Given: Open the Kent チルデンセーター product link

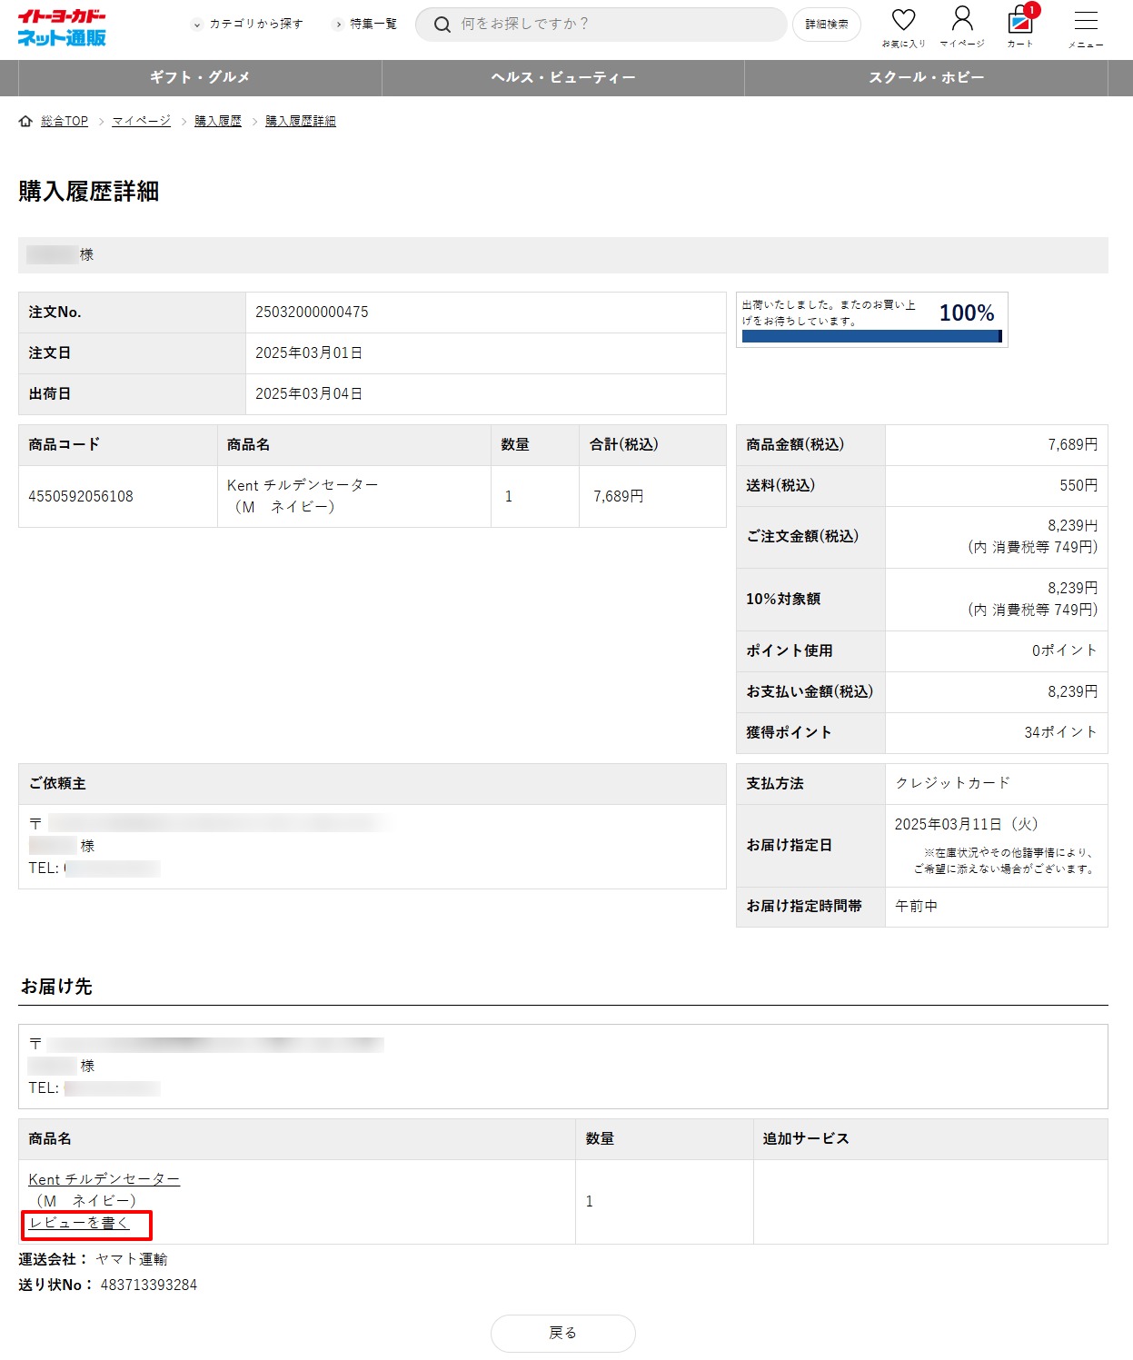Looking at the screenshot, I should click(x=104, y=1179).
